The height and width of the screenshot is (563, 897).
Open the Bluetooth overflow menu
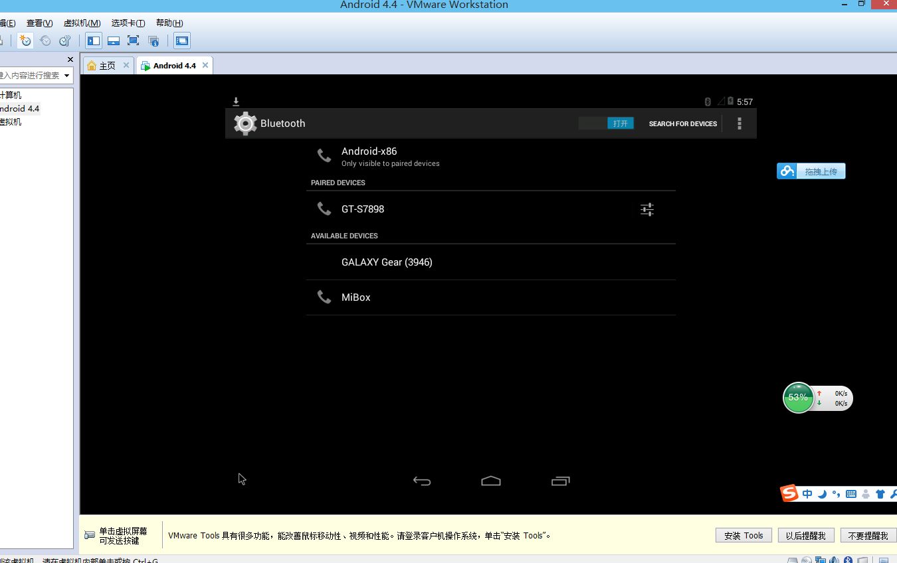pos(740,123)
